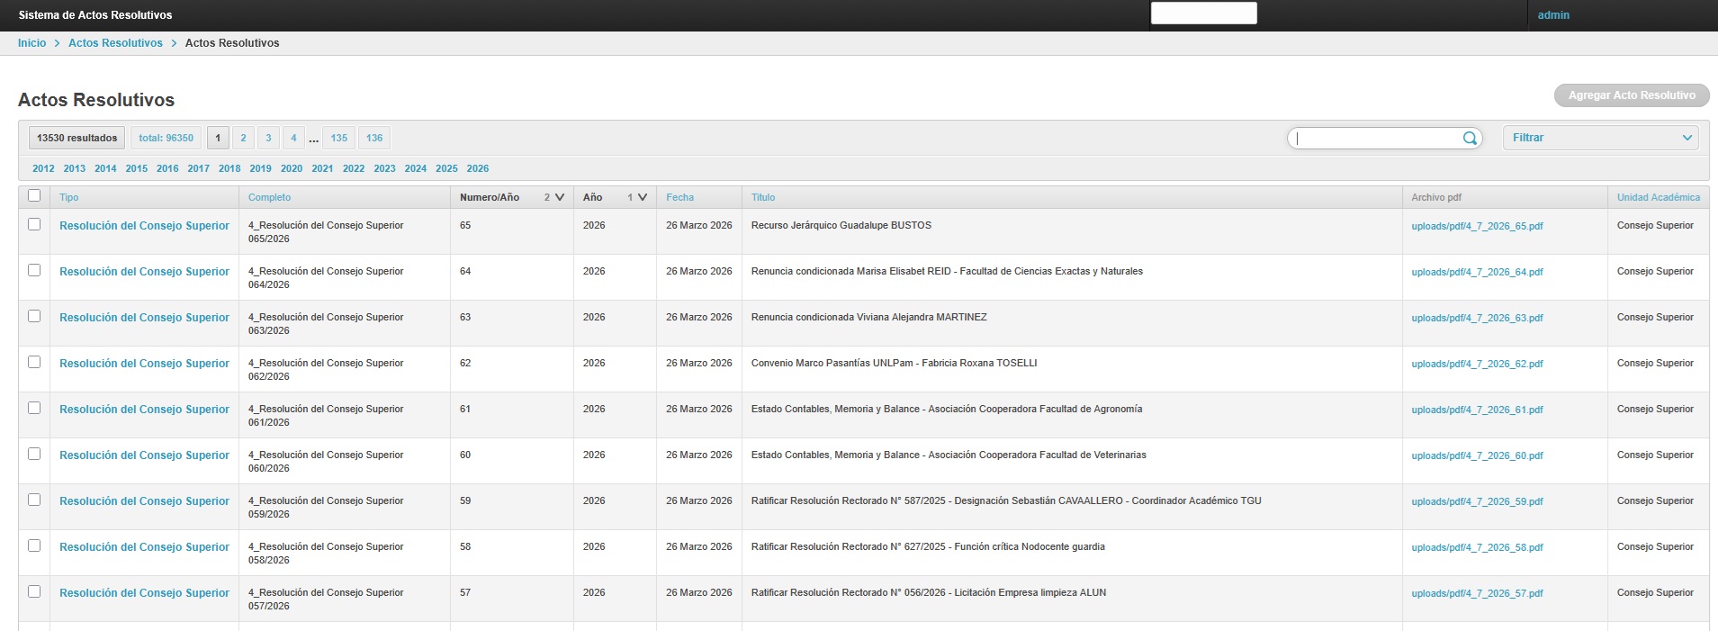Screen dimensions: 1718x631
Task: Click sort arrow on Año column
Action: (x=643, y=197)
